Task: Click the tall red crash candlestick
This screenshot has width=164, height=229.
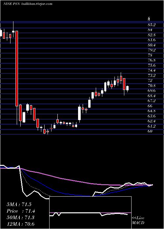Action: [x=17, y=68]
